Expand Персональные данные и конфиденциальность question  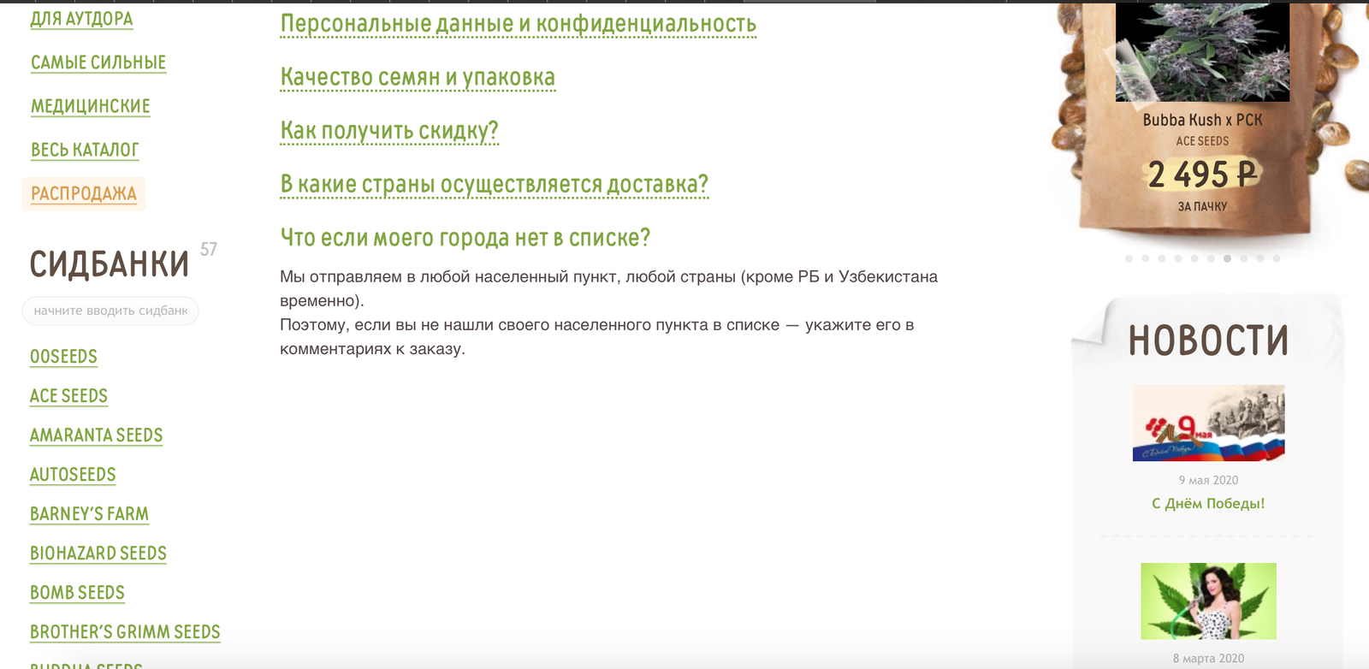coord(519,24)
